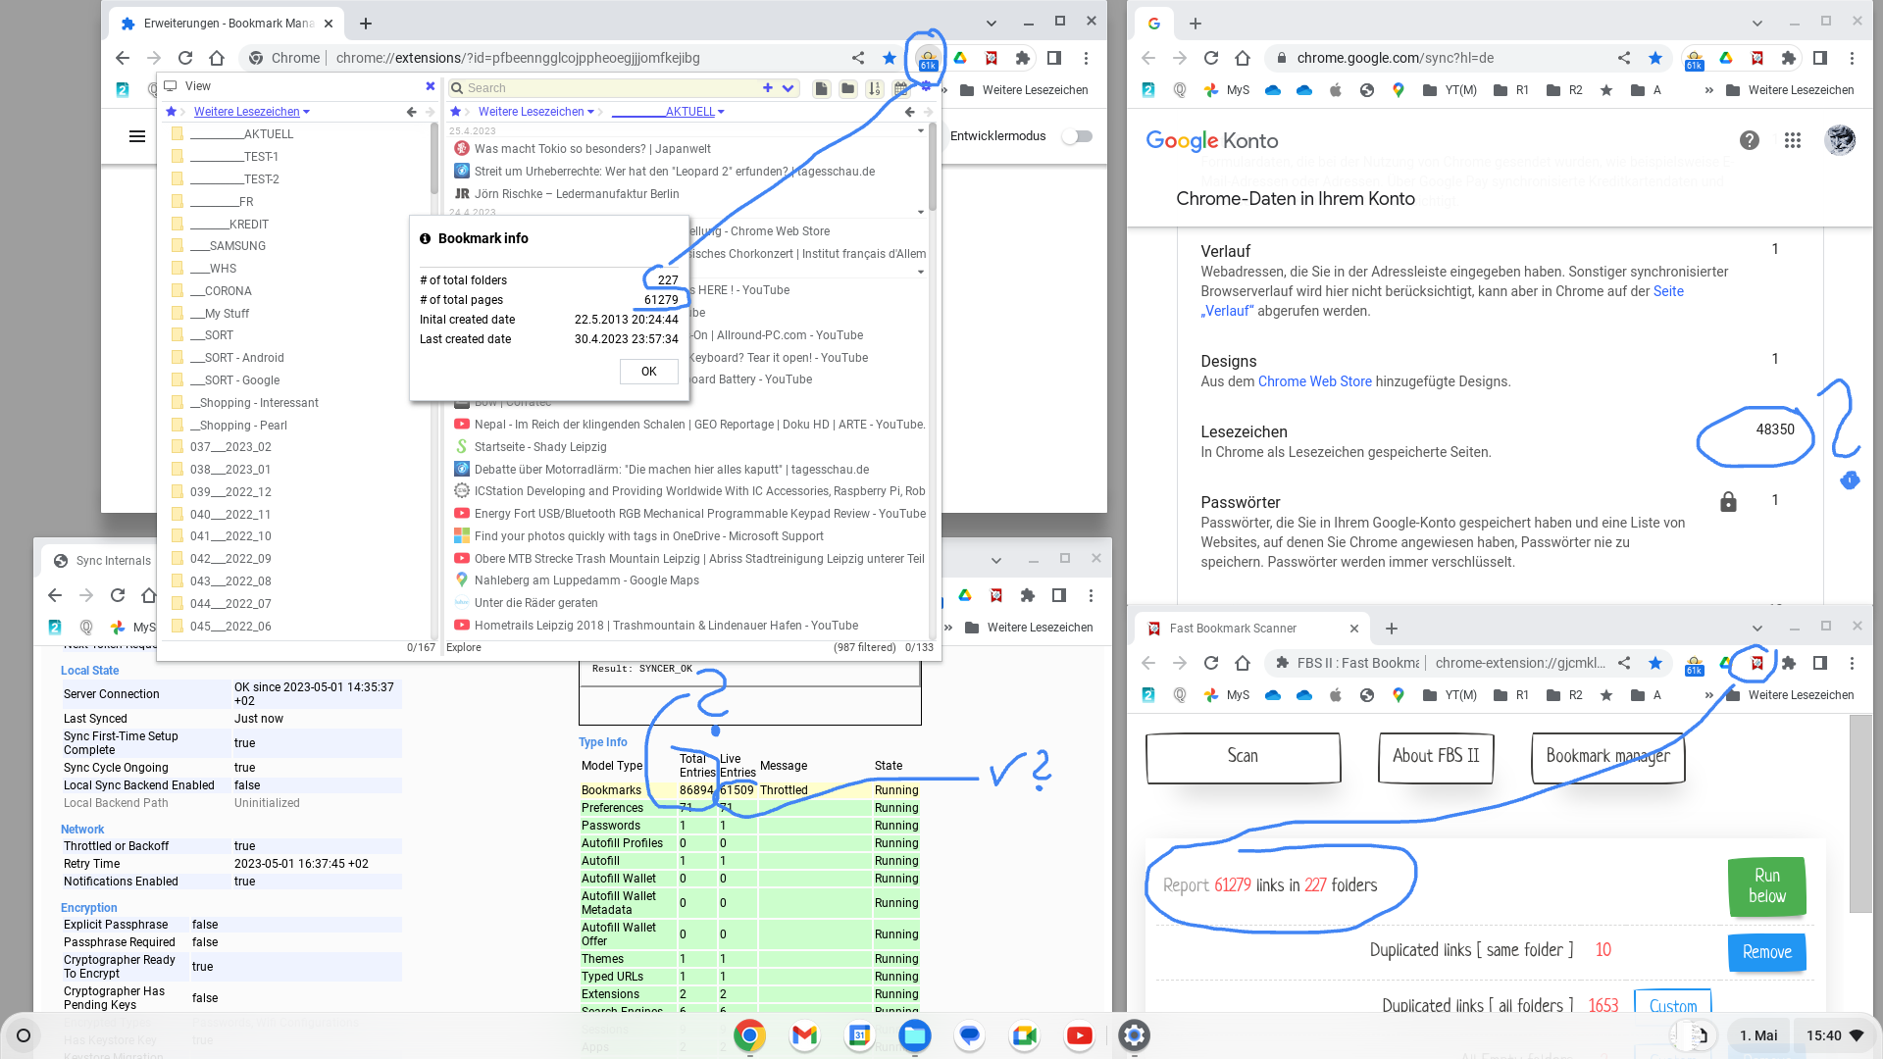Close the View panel with the blue X
This screenshot has width=1883, height=1059.
pyautogui.click(x=430, y=86)
